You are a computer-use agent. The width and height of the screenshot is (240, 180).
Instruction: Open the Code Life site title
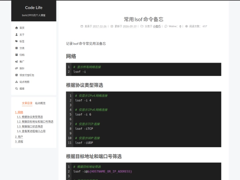34,8
